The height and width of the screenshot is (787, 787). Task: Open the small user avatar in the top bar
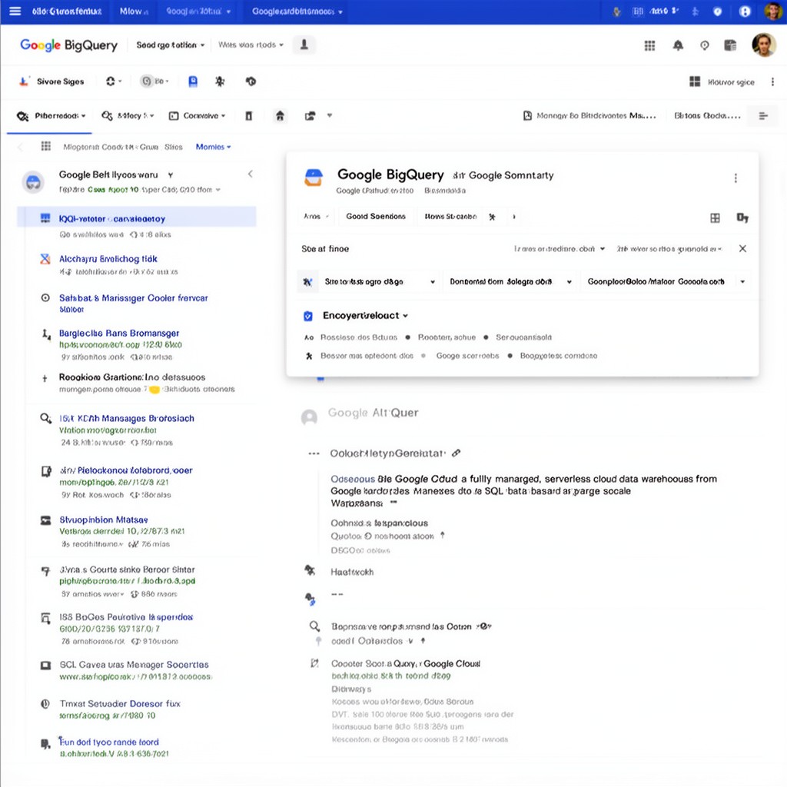(x=773, y=11)
